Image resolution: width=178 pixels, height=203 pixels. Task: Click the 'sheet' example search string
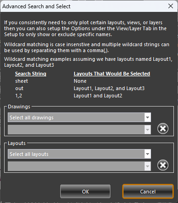[x=22, y=81]
